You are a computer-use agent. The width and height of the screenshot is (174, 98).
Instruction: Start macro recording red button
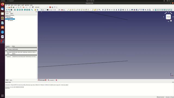(50, 7)
